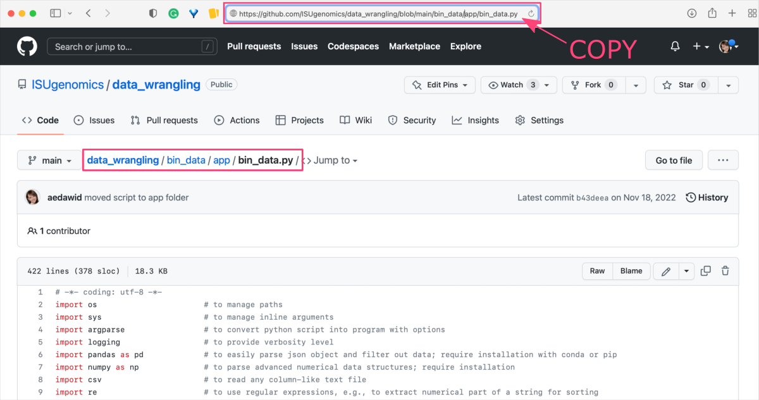Open the Jump to dropdown
This screenshot has width=759, height=400.
(333, 160)
